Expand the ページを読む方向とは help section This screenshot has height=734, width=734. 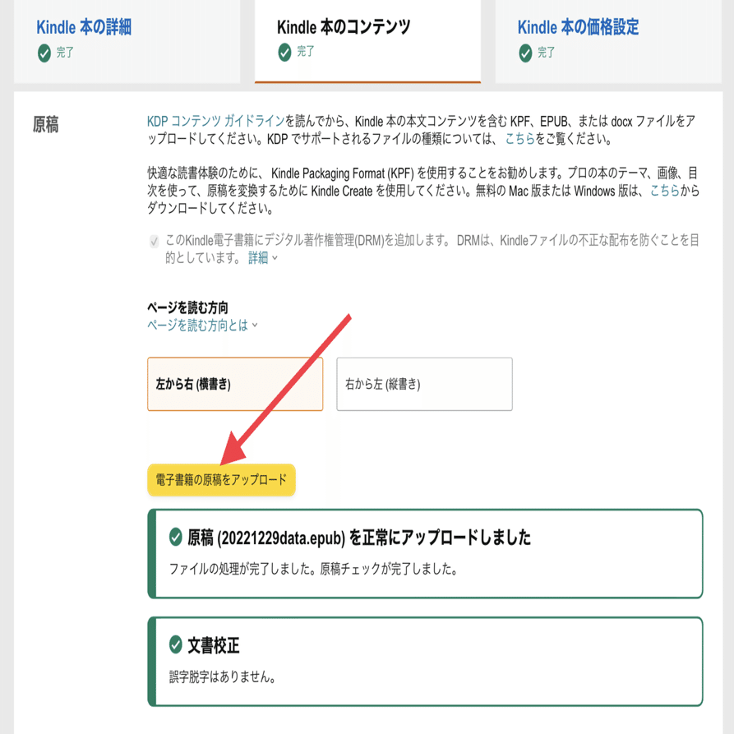196,325
